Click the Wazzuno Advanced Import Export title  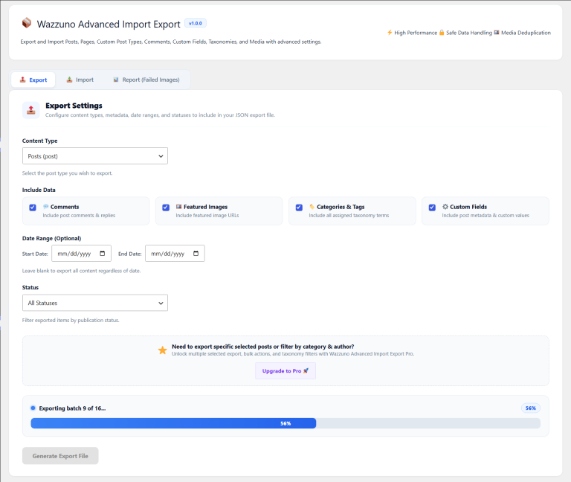(109, 24)
